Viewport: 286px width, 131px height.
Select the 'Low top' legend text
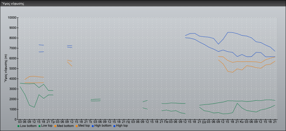click(x=47, y=126)
